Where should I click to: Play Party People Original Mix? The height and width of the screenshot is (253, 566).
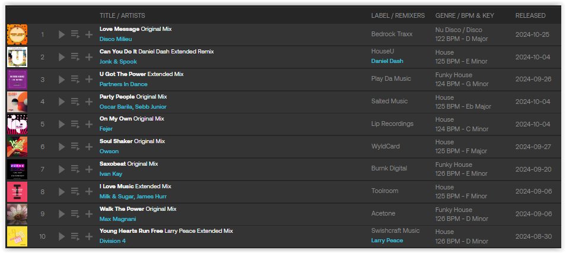tap(62, 102)
